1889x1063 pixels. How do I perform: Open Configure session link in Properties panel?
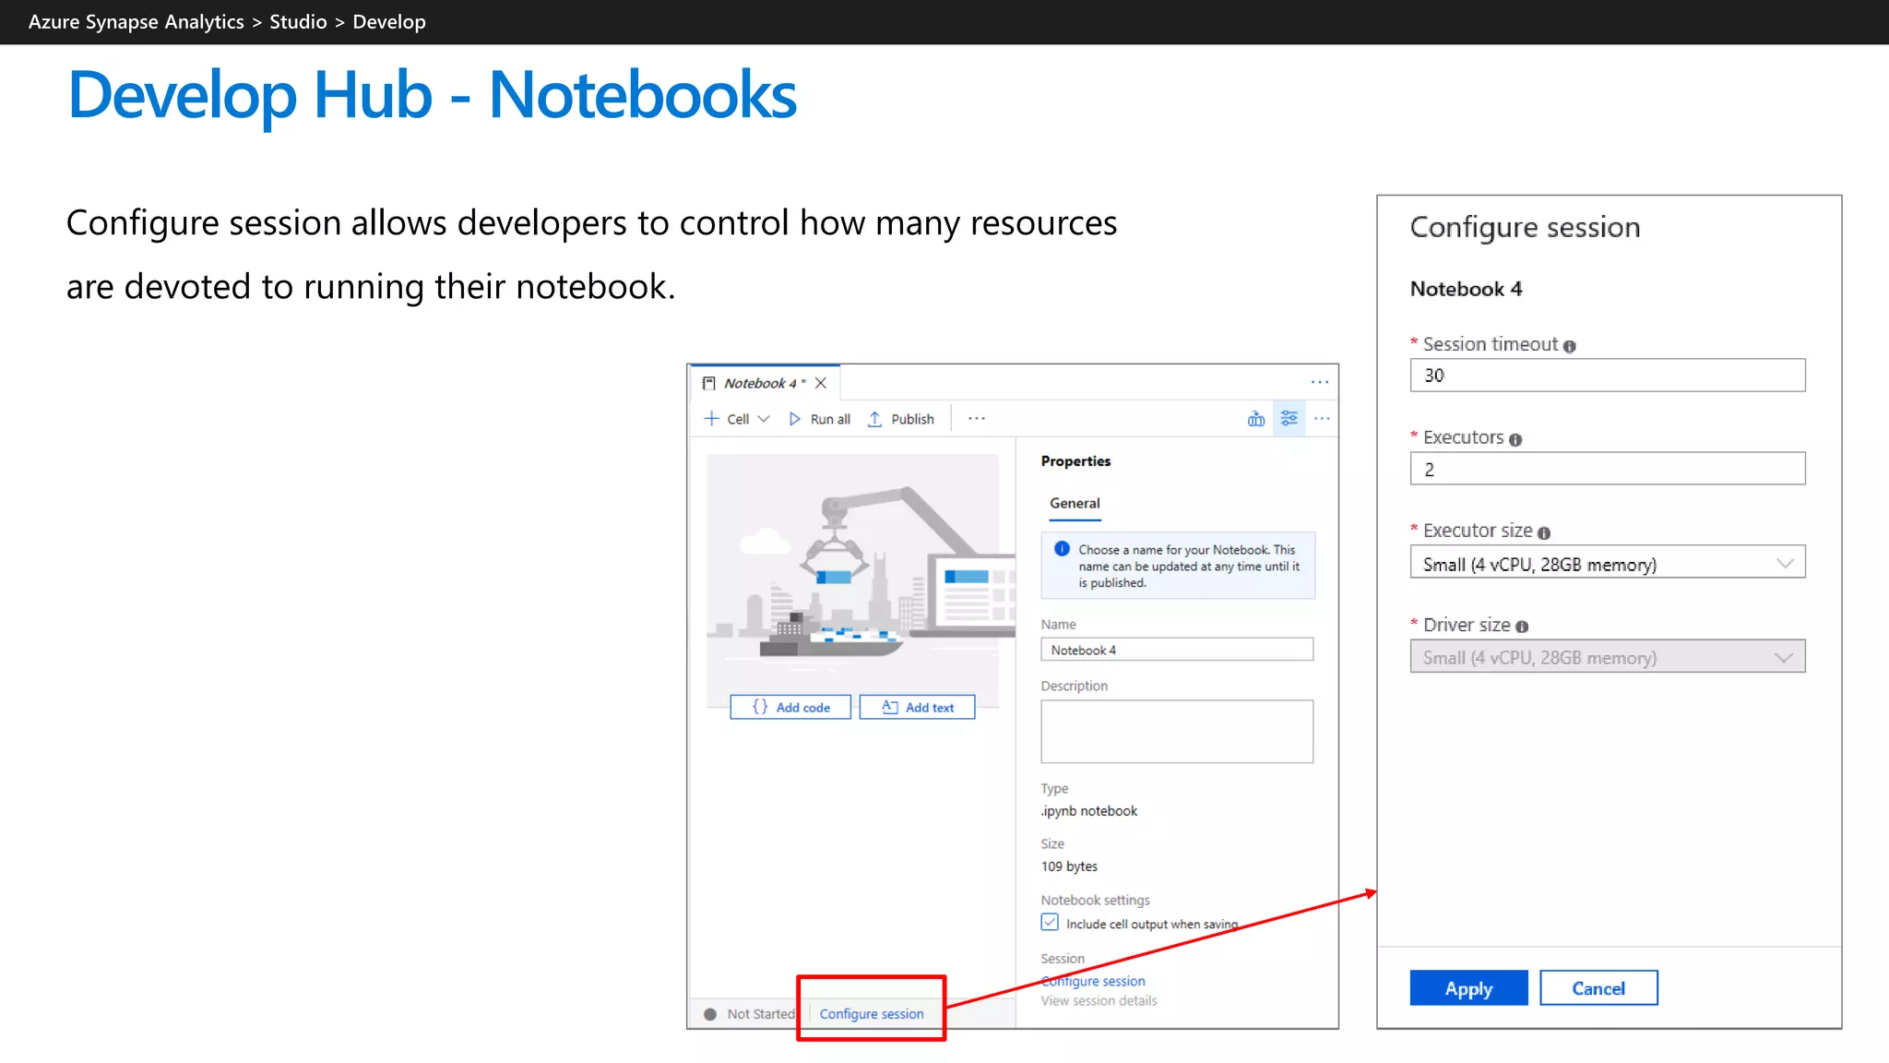1093,982
